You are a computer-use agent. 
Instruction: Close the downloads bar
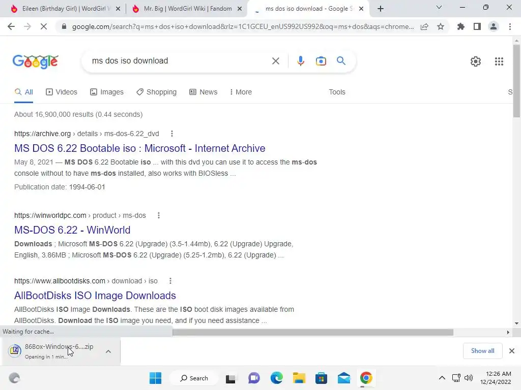pyautogui.click(x=512, y=351)
